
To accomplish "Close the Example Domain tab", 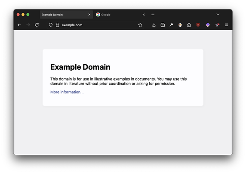I will point(89,15).
